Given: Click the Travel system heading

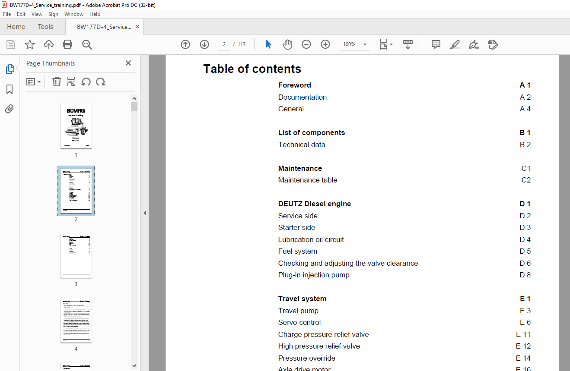Looking at the screenshot, I should click(303, 299).
